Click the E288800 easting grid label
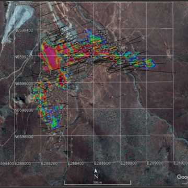This screenshot has height=188, width=188. pyautogui.click(x=129, y=163)
